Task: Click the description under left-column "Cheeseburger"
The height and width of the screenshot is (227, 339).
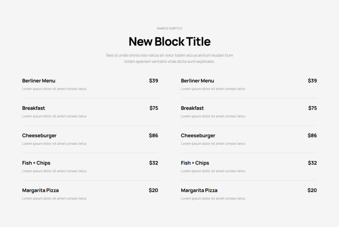Action: (x=55, y=144)
